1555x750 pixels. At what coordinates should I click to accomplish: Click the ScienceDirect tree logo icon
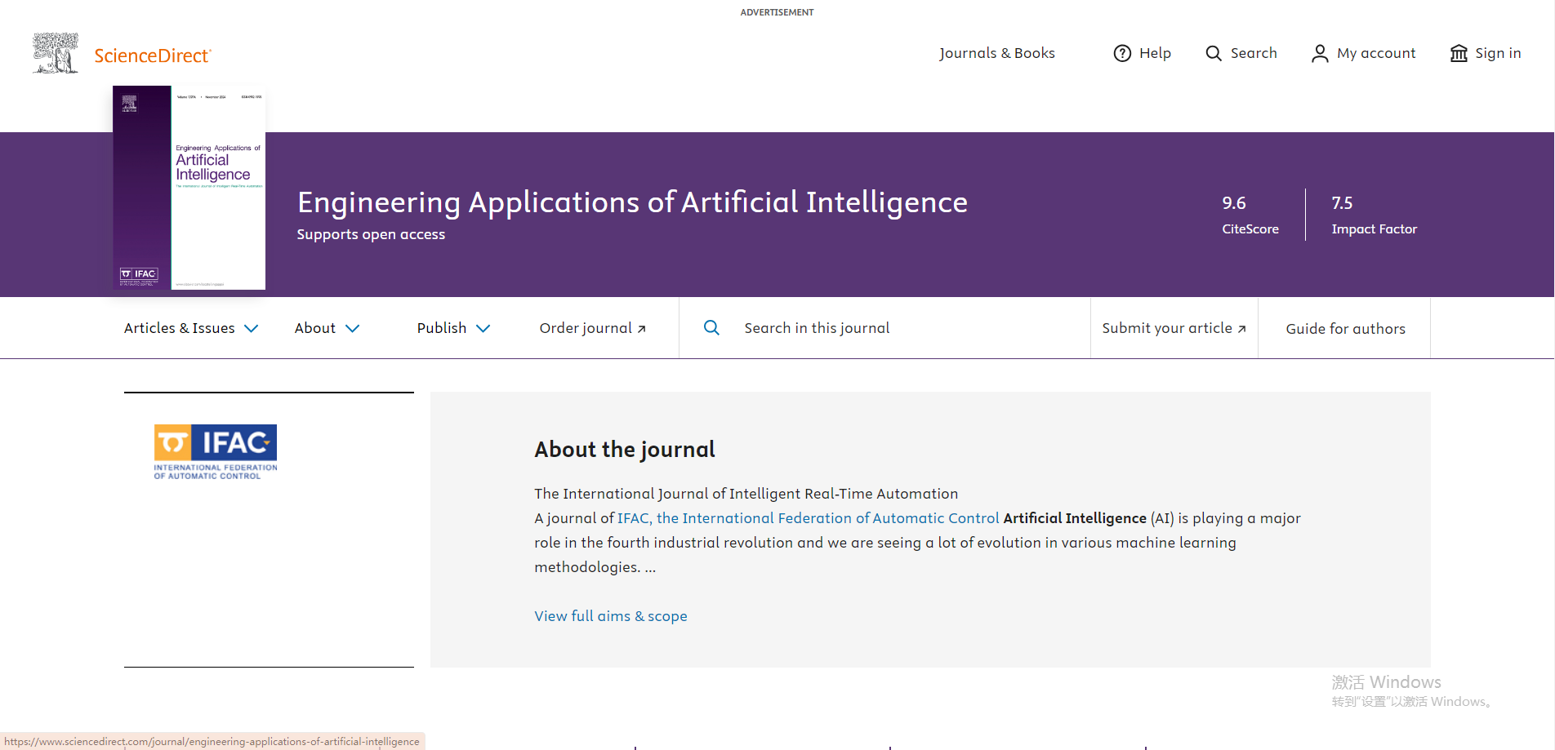tap(56, 53)
